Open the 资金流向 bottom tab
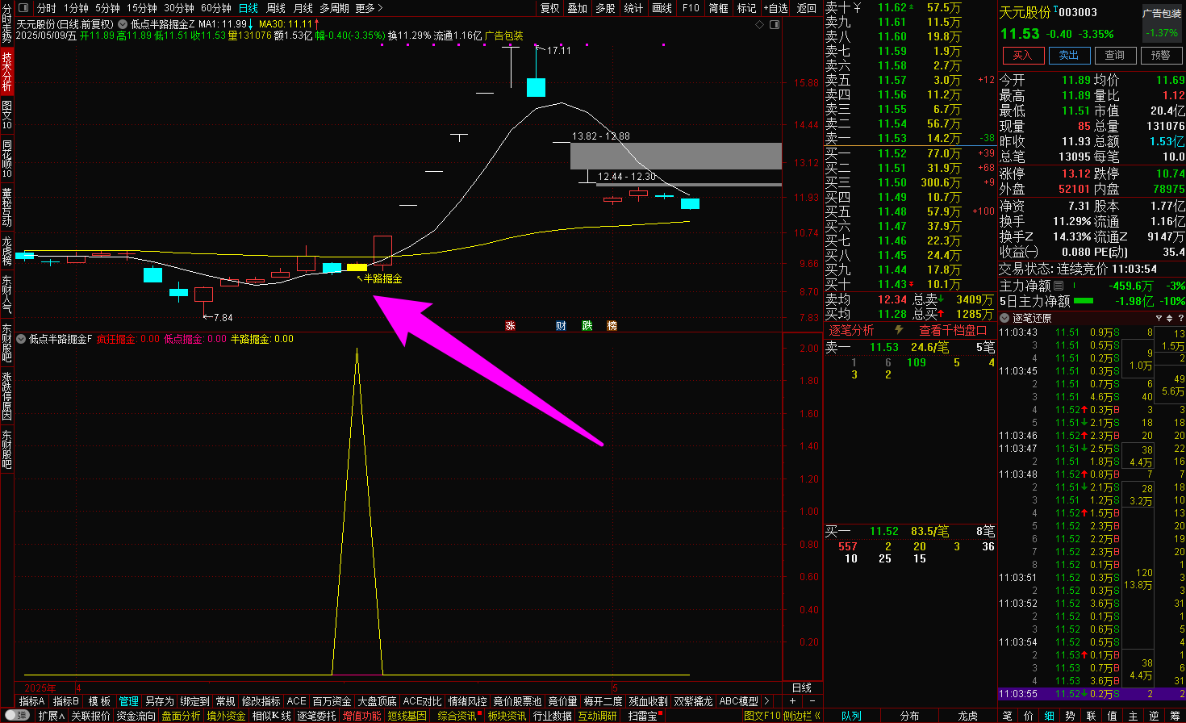The image size is (1186, 723). pos(136,716)
